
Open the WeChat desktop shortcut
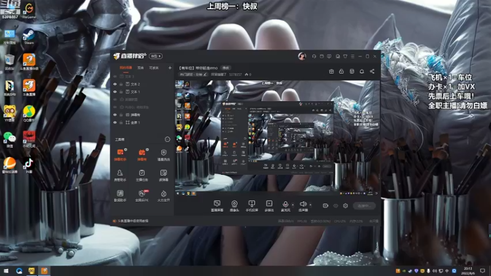[10, 139]
